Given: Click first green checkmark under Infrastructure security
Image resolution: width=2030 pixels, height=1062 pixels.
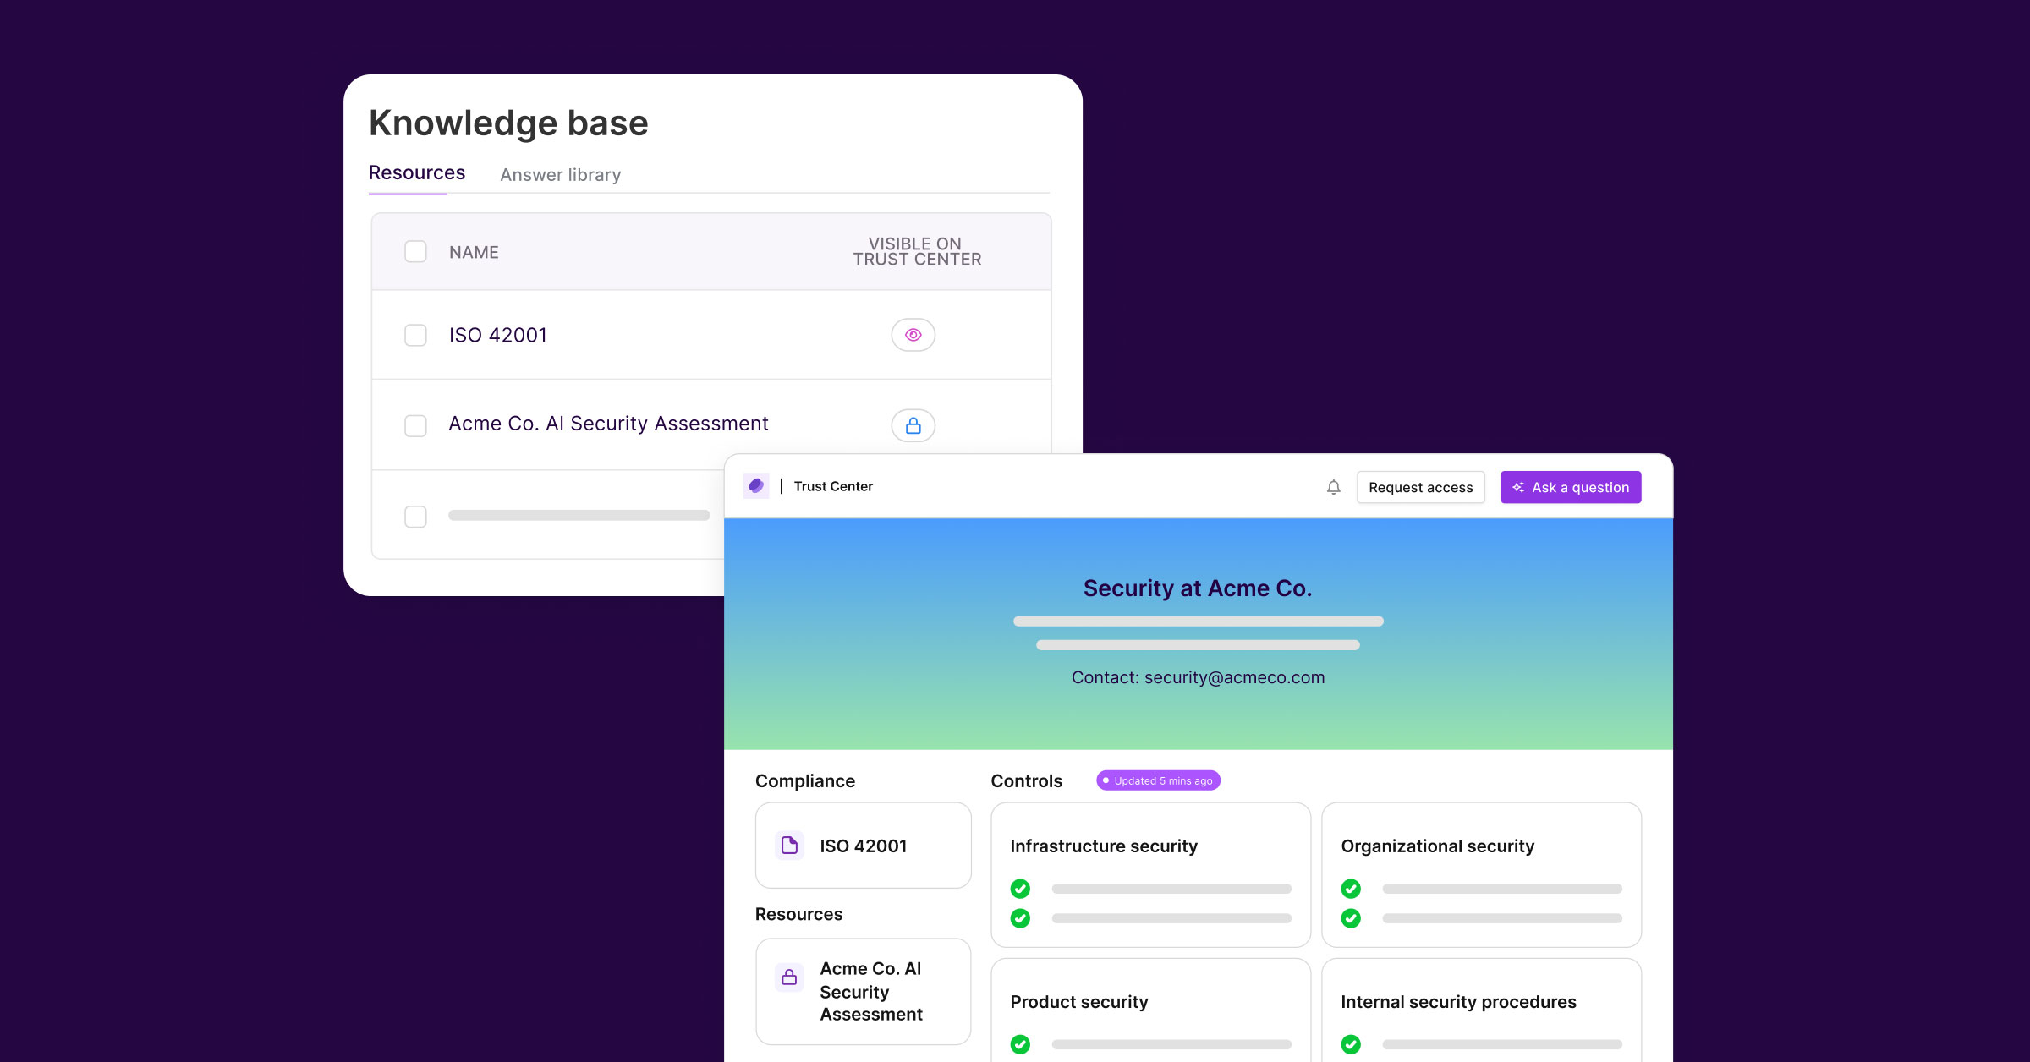Looking at the screenshot, I should 1020,889.
